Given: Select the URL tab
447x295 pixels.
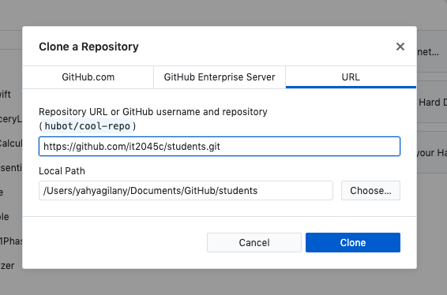Looking at the screenshot, I should pyautogui.click(x=351, y=77).
